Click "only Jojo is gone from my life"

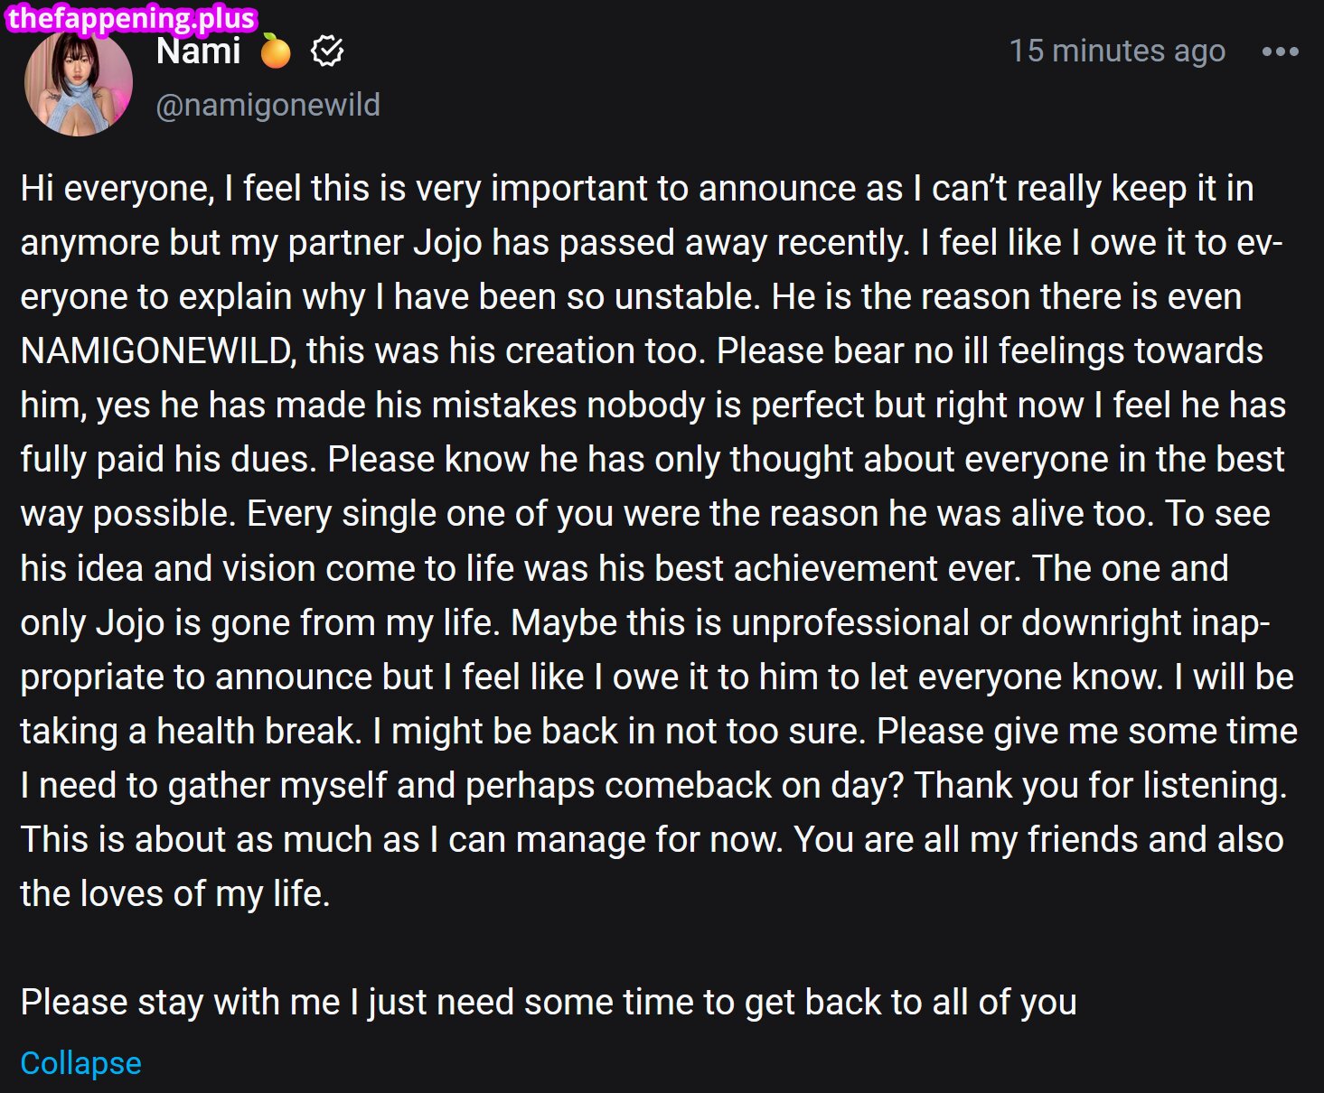(x=260, y=622)
